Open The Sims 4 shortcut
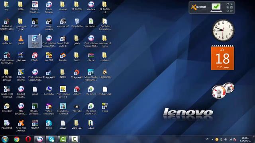255x143 pixels. pos(91,91)
